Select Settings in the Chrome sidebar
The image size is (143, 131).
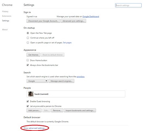(6, 21)
